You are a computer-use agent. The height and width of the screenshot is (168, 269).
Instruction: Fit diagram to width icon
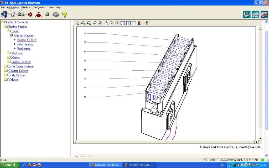(x=134, y=23)
